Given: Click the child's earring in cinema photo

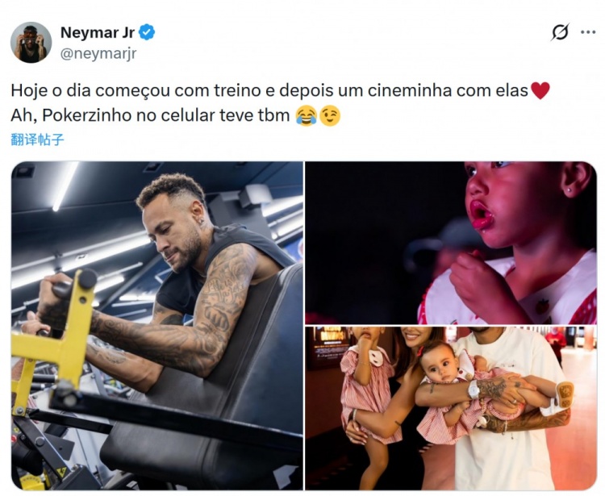Looking at the screenshot, I should point(569,191).
